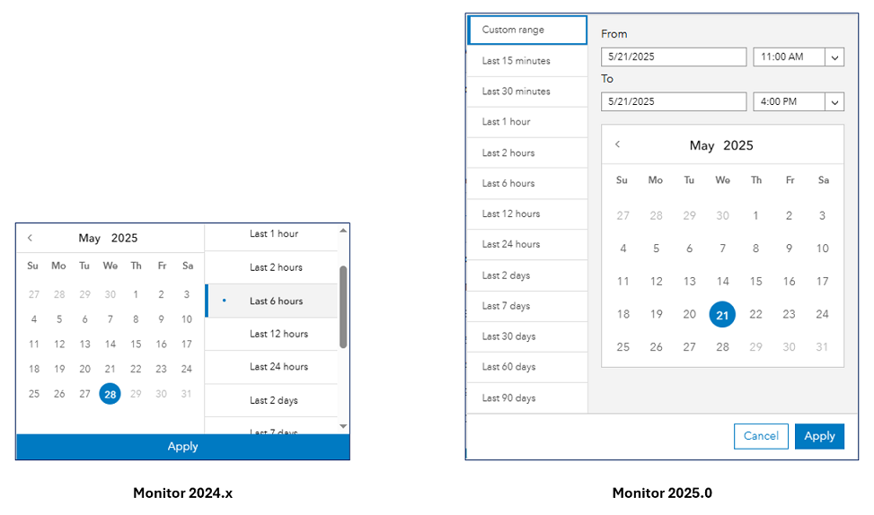This screenshot has width=874, height=515.
Task: Choose Last 24 hours in Monitor 2025.0
Action: (527, 244)
